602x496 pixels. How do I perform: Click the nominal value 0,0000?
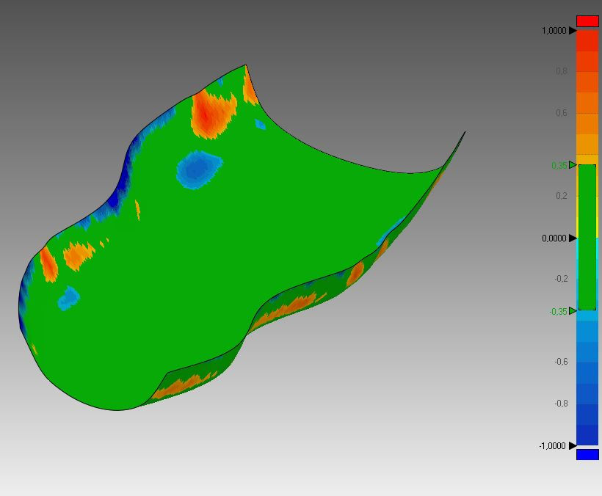point(554,238)
